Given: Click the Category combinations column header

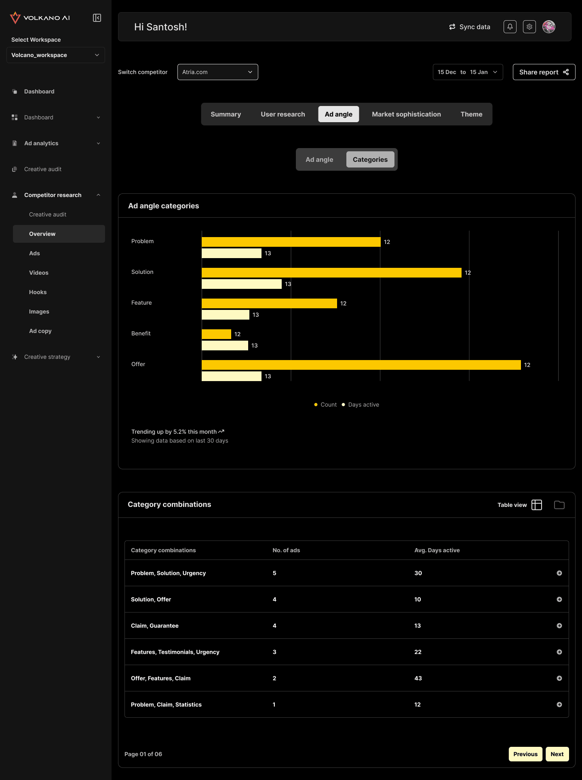Looking at the screenshot, I should [x=163, y=550].
